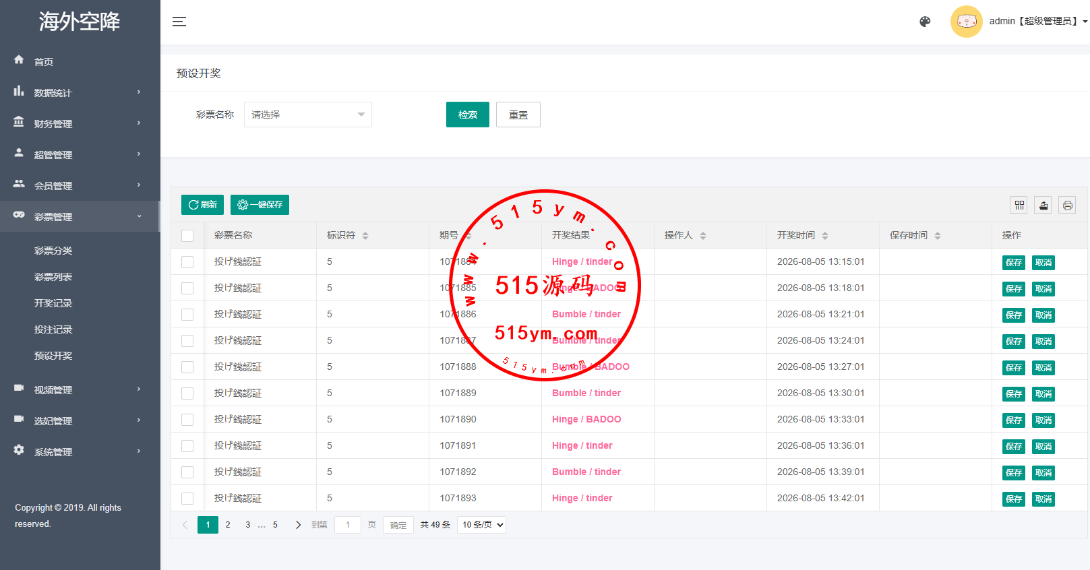Sort by 保存时间 column arrows
This screenshot has width=1090, height=570.
point(938,236)
